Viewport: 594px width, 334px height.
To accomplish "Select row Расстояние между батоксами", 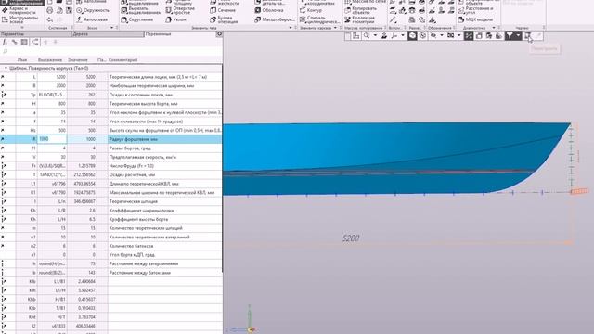I will (110, 273).
